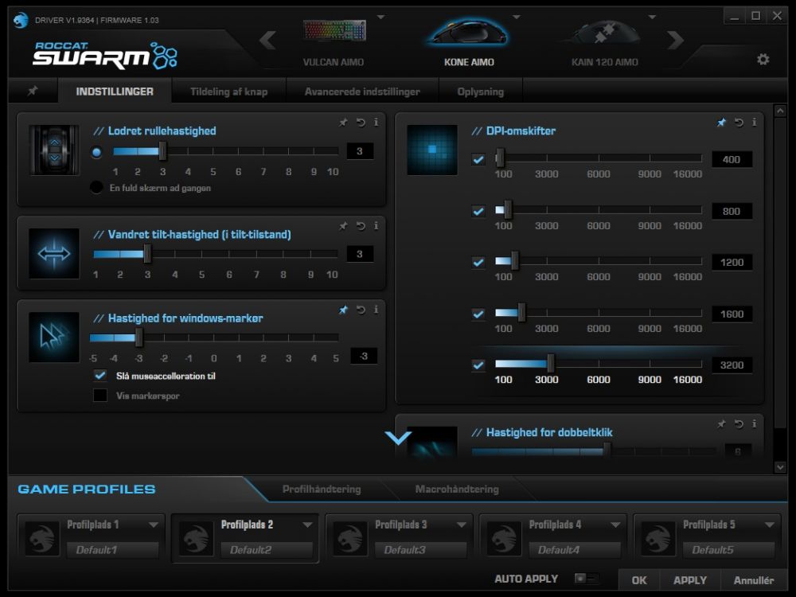Screen dimensions: 796x597
Task: Uncheck the 1200 DPI level
Action: click(x=478, y=263)
